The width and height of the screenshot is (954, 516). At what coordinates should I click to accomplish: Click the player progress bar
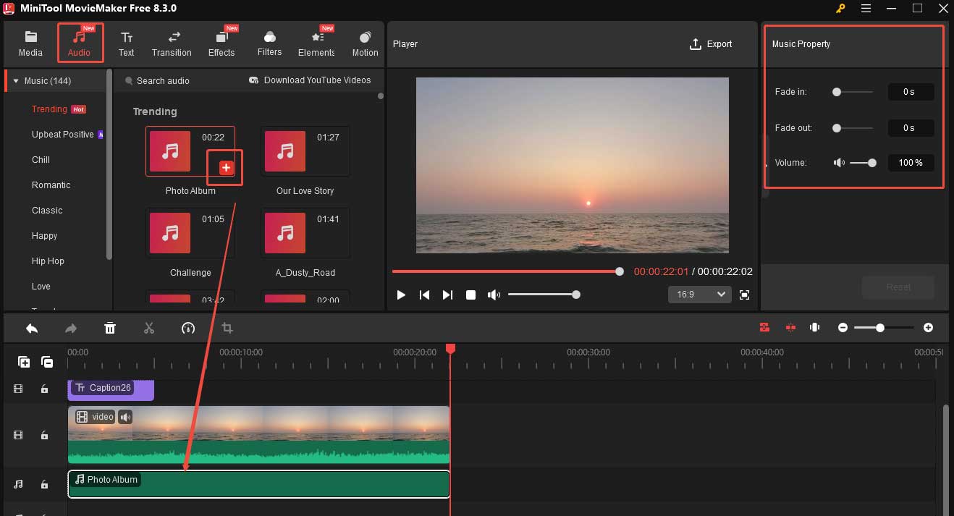click(x=507, y=271)
